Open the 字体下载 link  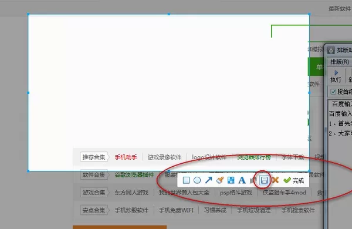[x=293, y=157]
